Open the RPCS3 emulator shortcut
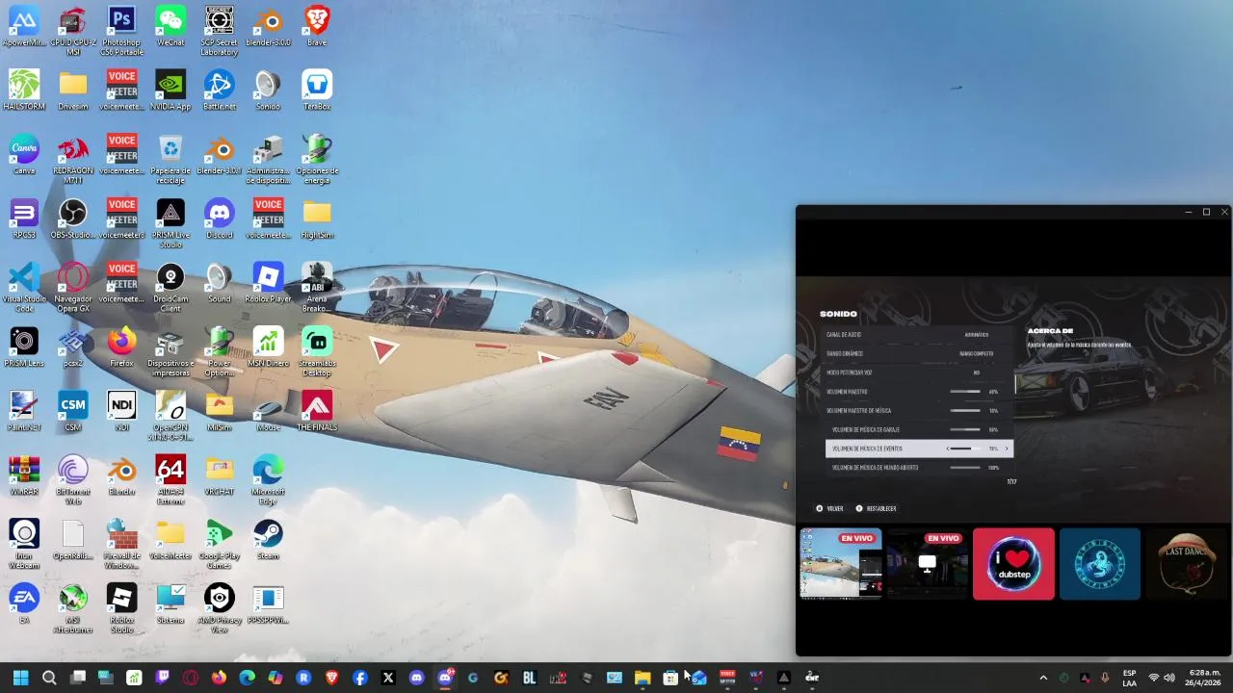Viewport: 1233px width, 693px height. (24, 219)
